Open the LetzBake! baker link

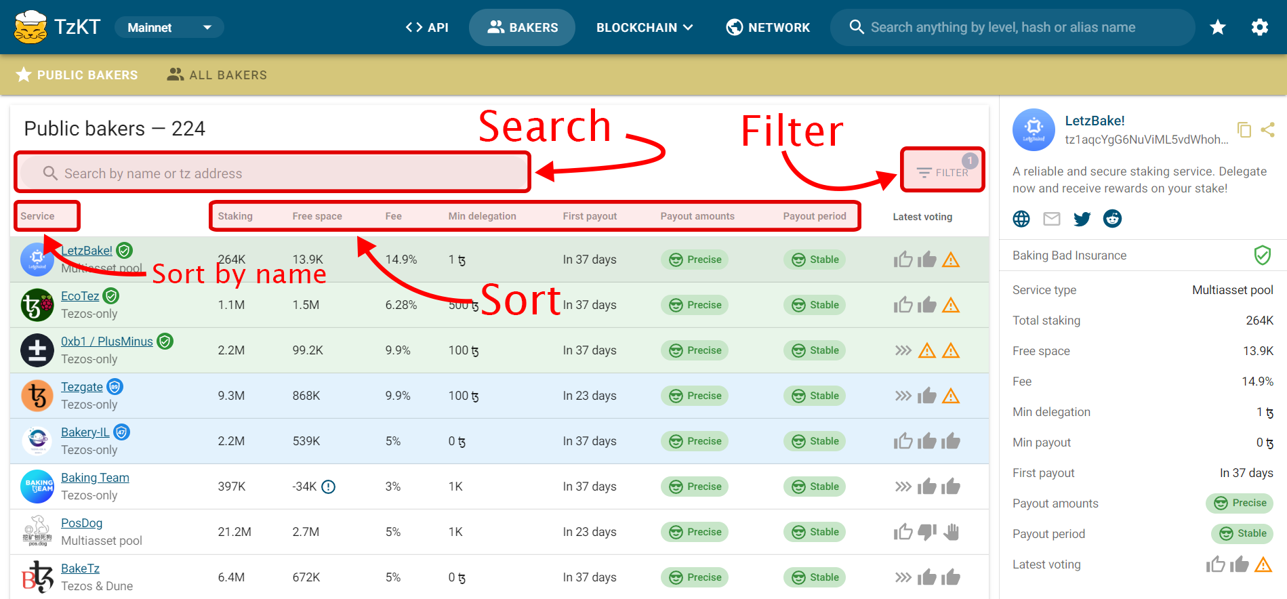[87, 251]
